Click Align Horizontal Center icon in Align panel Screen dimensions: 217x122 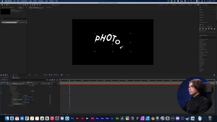(203, 28)
